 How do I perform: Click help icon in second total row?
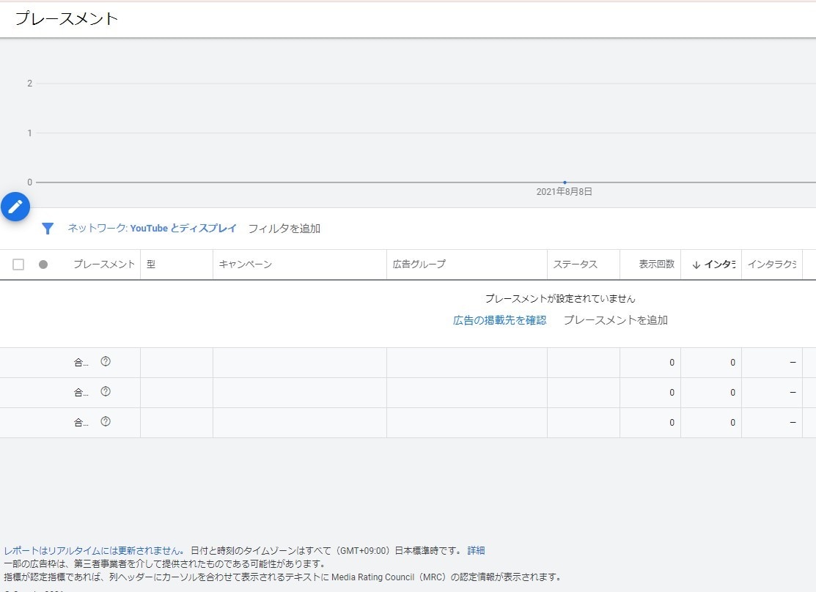coord(106,392)
